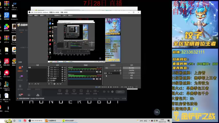Click the microphone icon in the 直播伴侣 toolbar
Image resolution: width=219 pixels, height=123 pixels.
(88, 91)
